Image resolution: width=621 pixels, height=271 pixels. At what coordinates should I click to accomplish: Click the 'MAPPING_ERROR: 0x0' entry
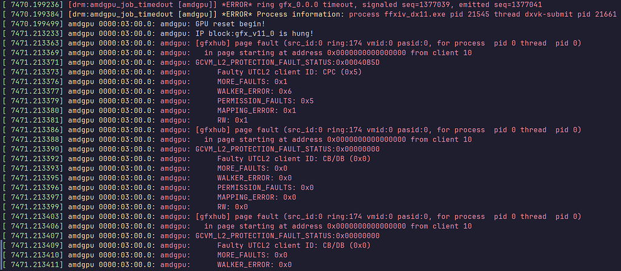257,197
